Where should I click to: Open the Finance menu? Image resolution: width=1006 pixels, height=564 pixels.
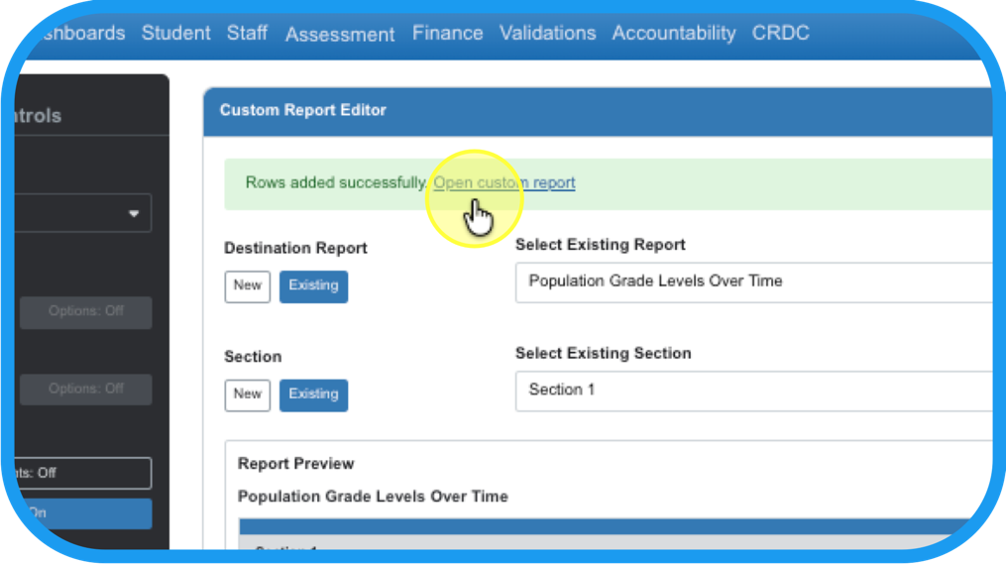click(x=447, y=33)
